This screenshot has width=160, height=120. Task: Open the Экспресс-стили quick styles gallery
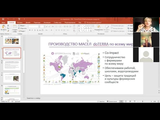point(107,28)
